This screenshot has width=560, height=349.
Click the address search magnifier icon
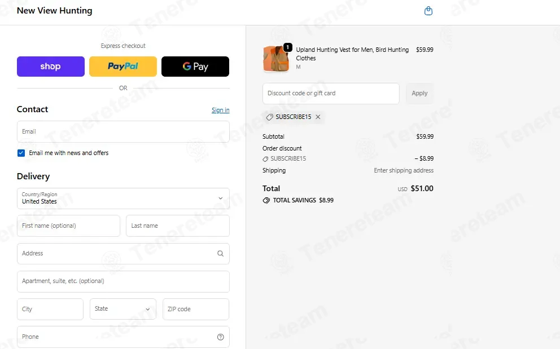pos(220,253)
